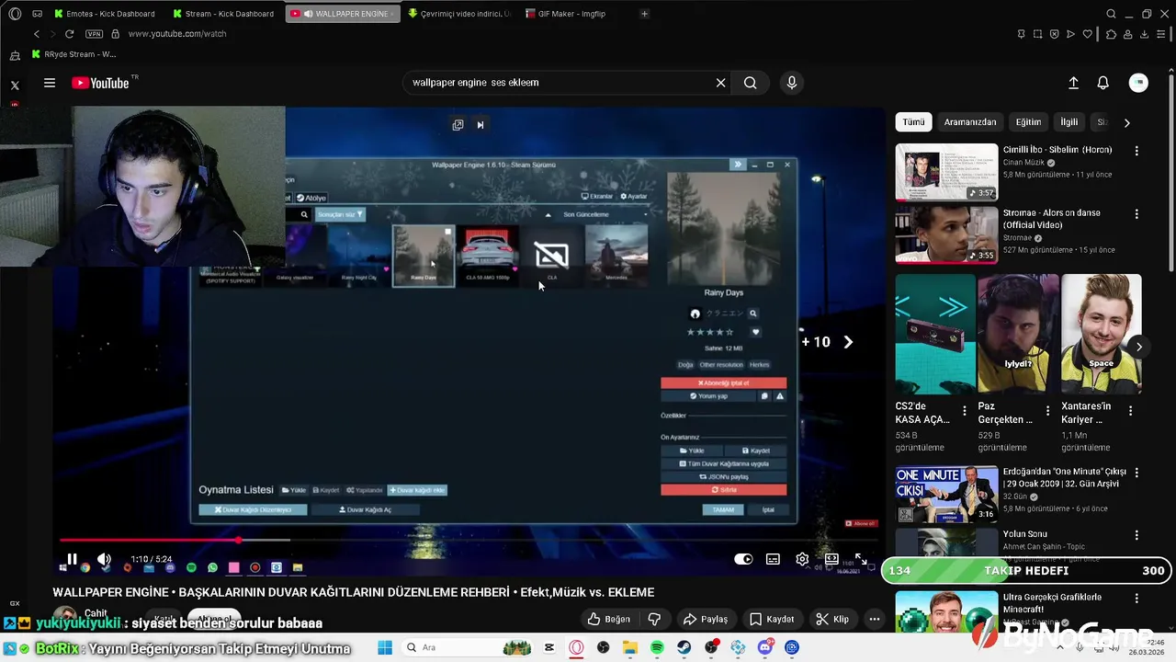1176x662 pixels.
Task: Open the YouTube create upload icon
Action: [x=1073, y=83]
